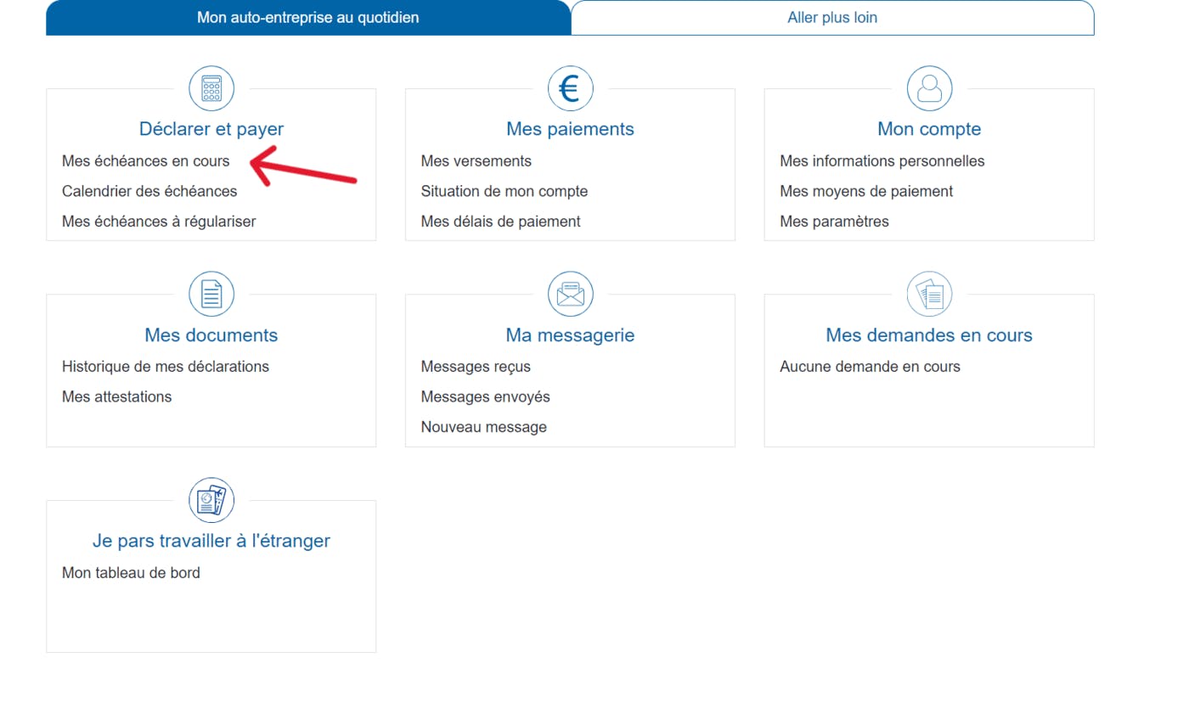The image size is (1189, 708).
Task: Open Situation de mon compte
Action: click(x=504, y=191)
